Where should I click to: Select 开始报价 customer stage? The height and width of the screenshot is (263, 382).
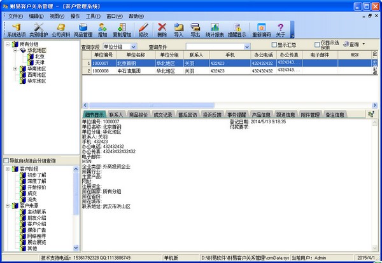coord(36,187)
